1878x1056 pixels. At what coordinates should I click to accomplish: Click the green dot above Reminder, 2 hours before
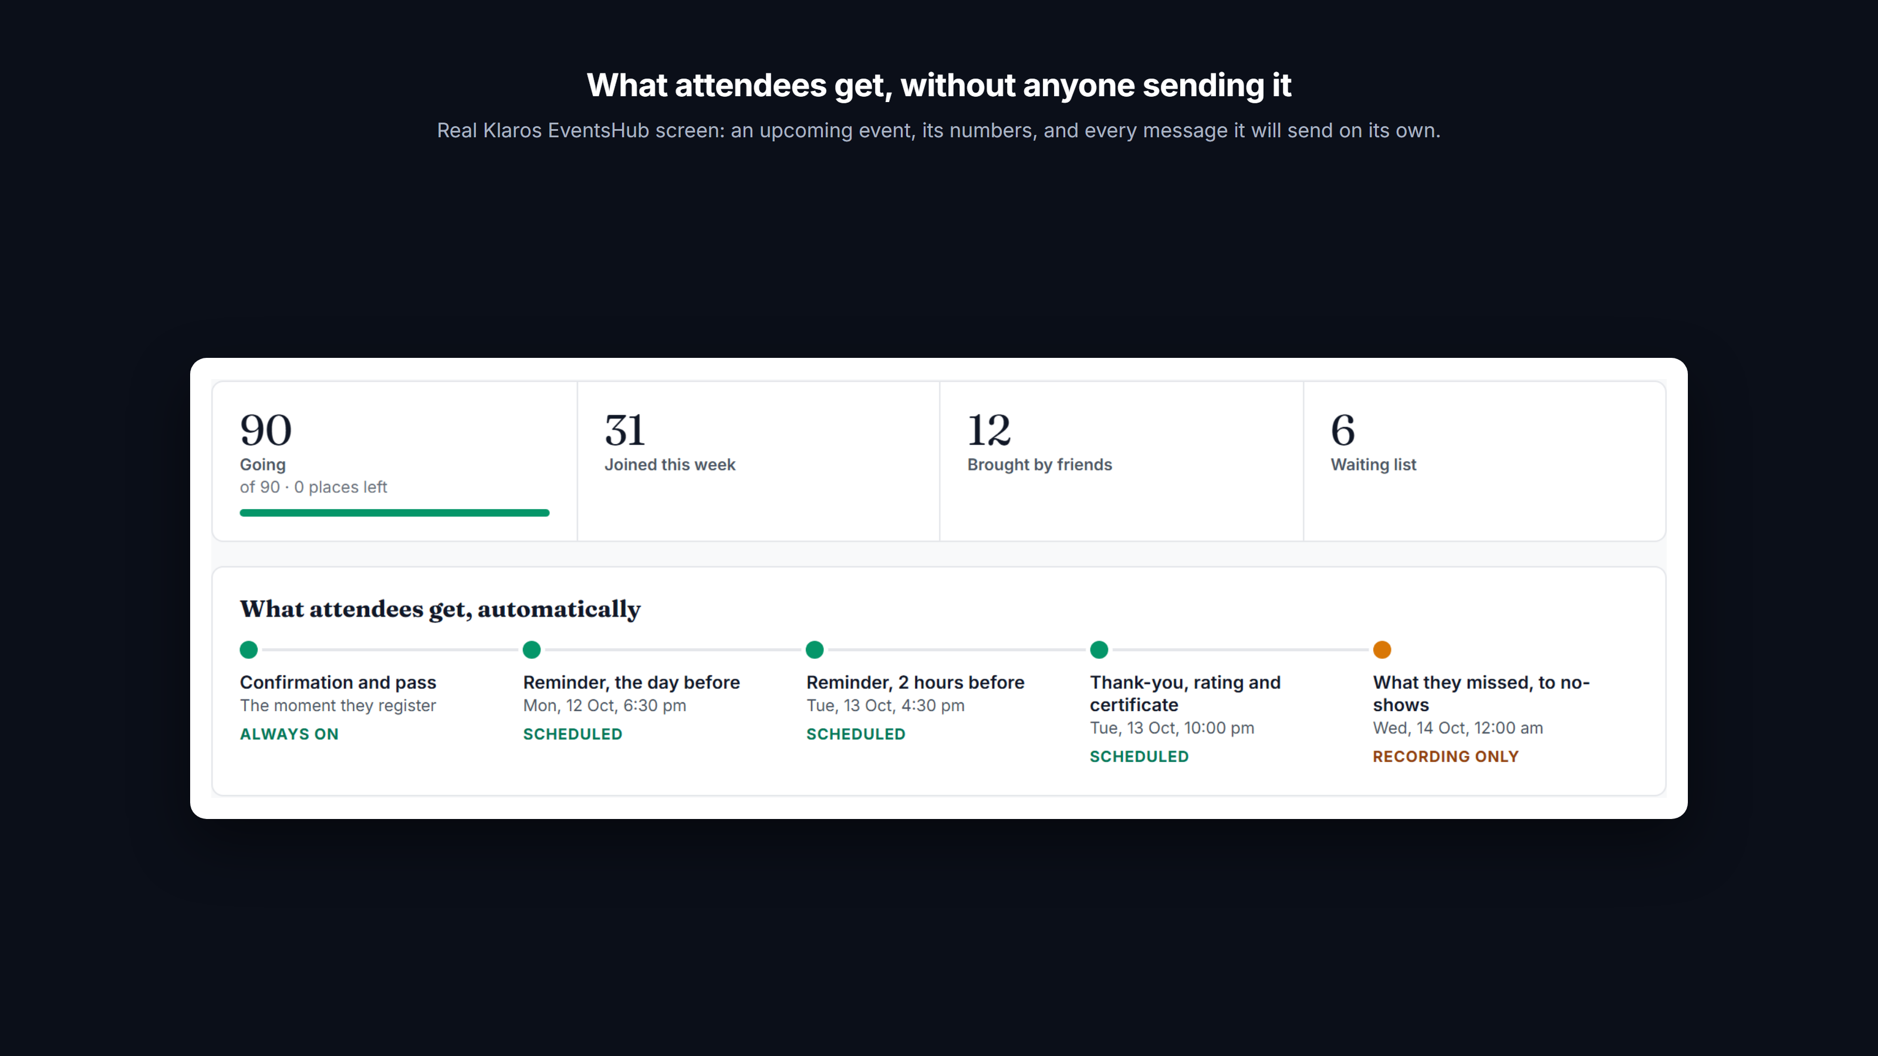[815, 649]
